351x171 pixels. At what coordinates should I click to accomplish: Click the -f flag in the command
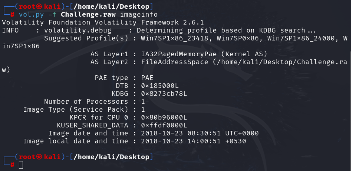coord(52,14)
